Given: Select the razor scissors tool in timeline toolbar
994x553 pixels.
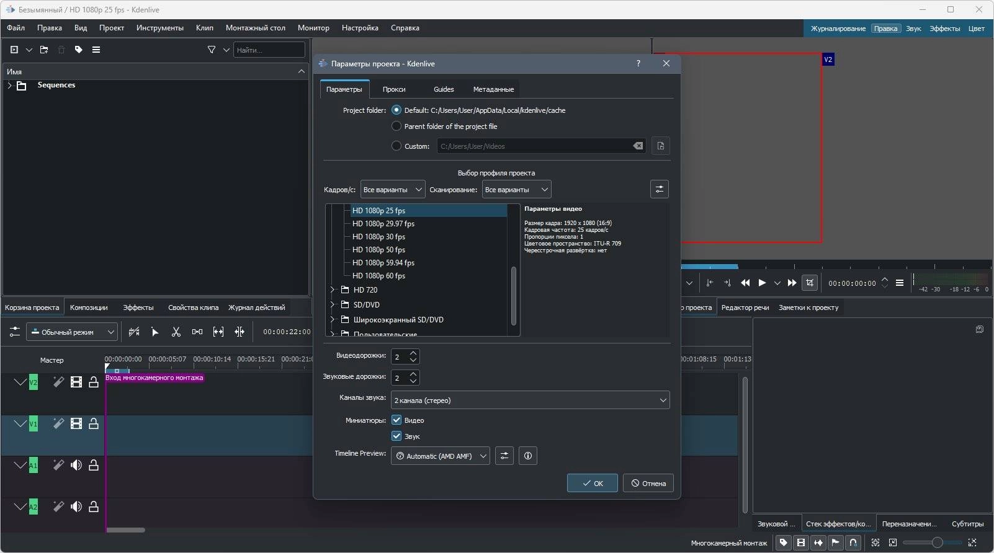Looking at the screenshot, I should (176, 332).
